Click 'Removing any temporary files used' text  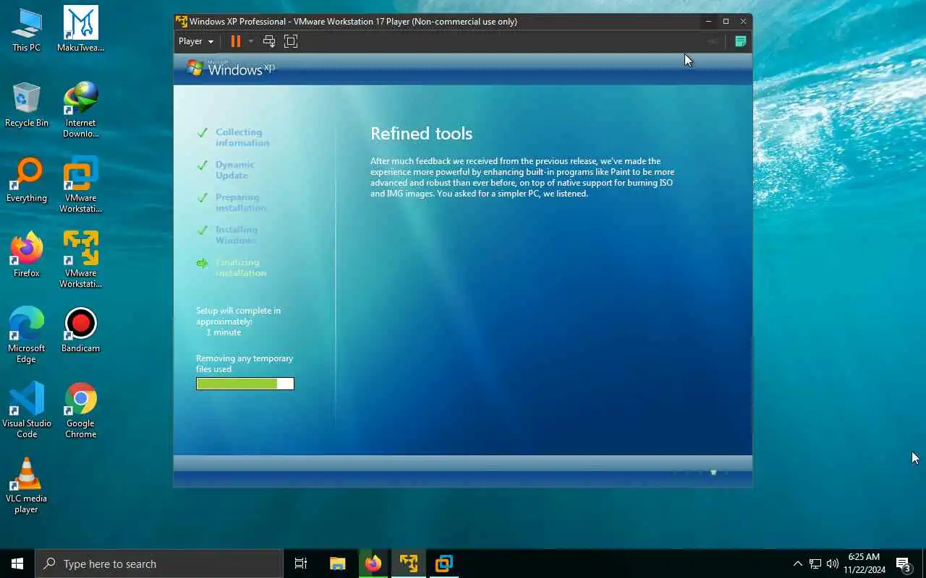245,363
